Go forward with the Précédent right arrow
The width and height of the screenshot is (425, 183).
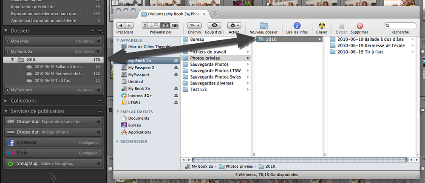pos(129,25)
